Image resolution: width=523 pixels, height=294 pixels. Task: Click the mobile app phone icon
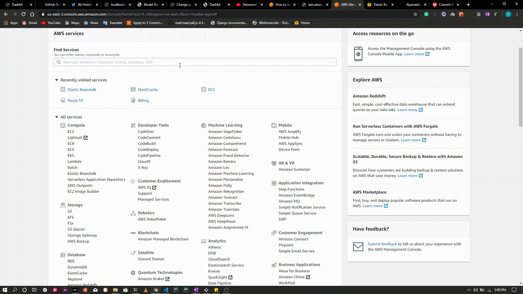(x=358, y=54)
